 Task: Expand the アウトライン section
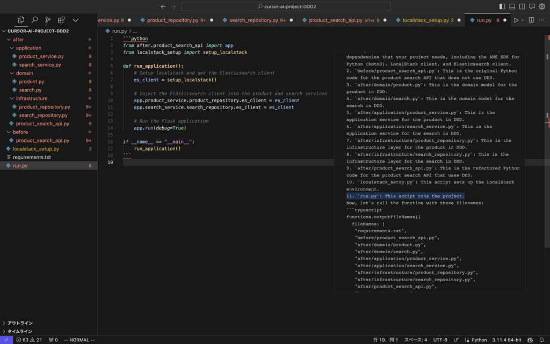[48, 323]
